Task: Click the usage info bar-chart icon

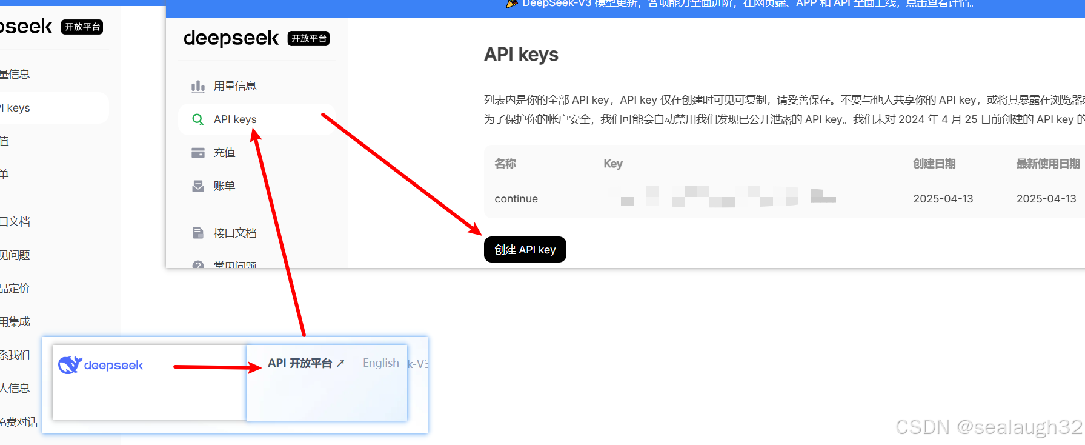Action: coord(198,86)
